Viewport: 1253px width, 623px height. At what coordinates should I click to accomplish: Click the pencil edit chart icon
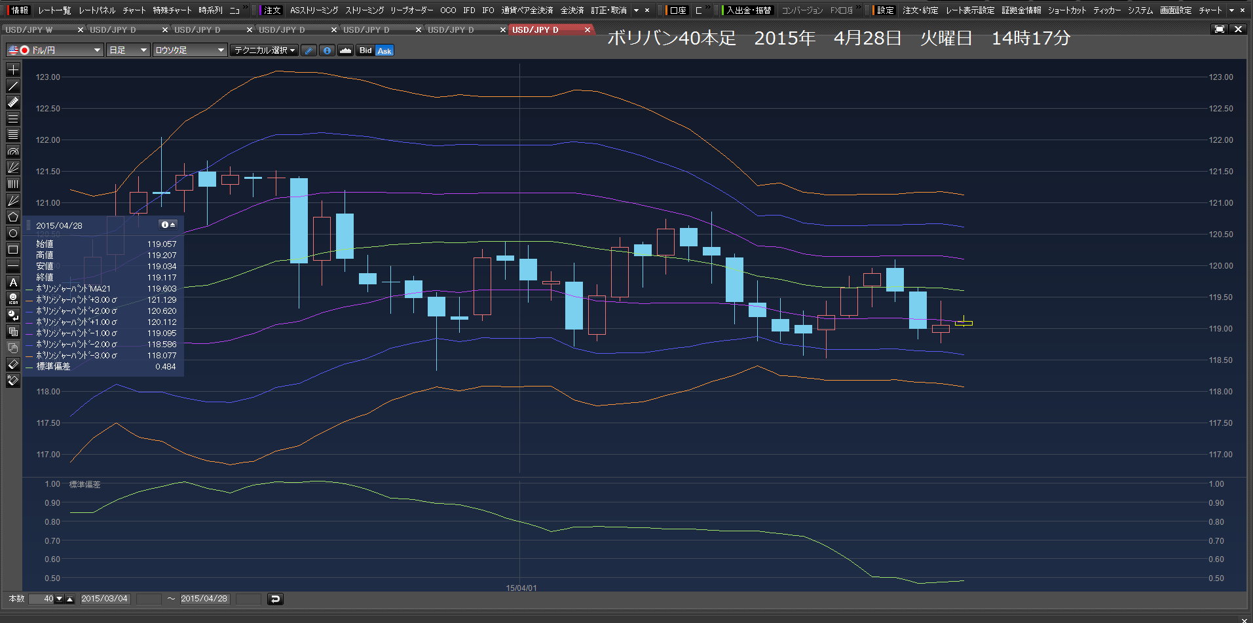coord(309,50)
